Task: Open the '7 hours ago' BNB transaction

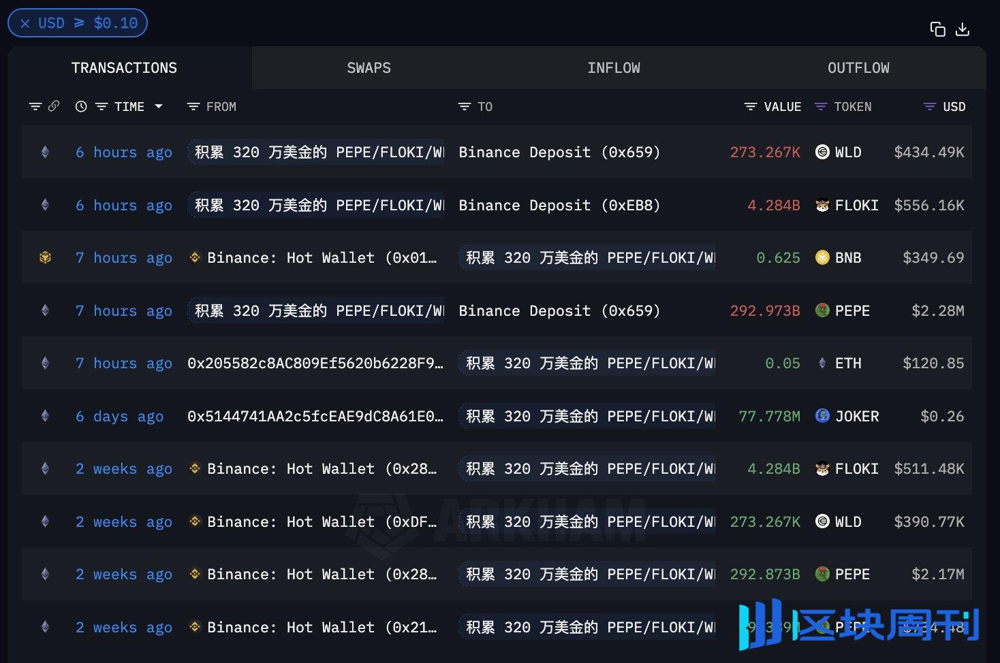Action: (124, 258)
